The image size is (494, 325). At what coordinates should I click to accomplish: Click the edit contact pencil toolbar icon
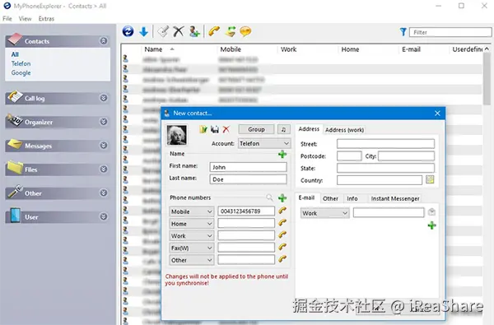point(163,31)
